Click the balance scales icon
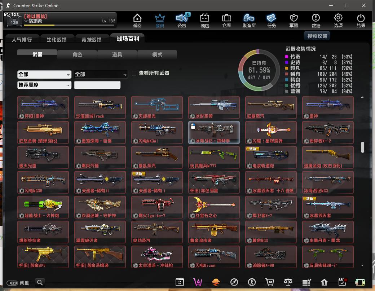375x291 pixels. (x=288, y=282)
